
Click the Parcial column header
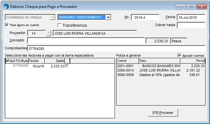coord(192,61)
